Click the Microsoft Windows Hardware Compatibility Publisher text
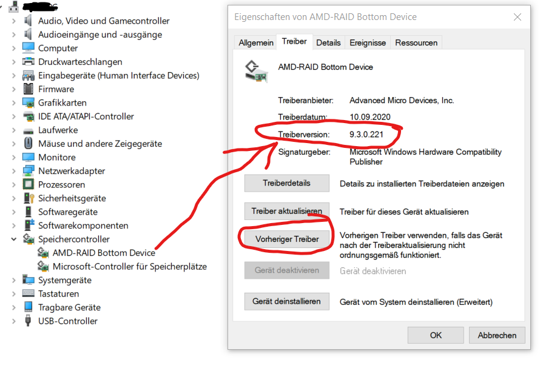The width and height of the screenshot is (543, 371). [x=426, y=157]
